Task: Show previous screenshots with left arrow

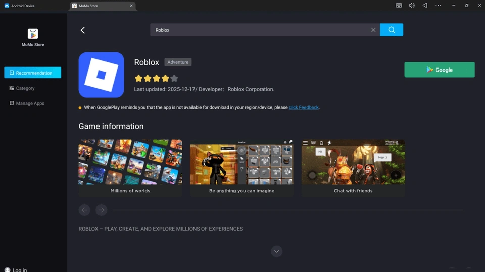Action: 84,210
